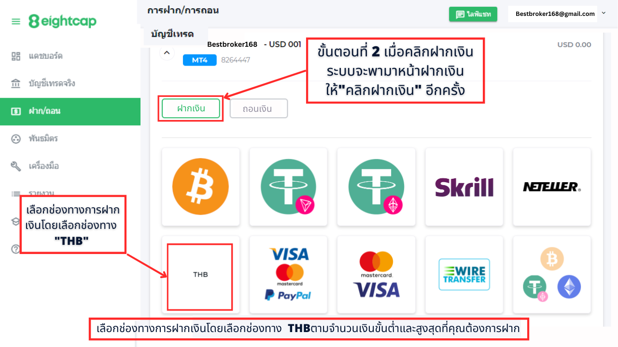Collapse the Bestbroker168 account chevron

[x=167, y=52]
